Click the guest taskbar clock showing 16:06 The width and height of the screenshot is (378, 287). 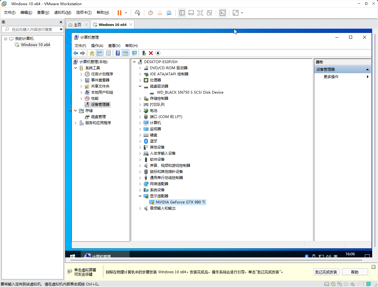pos(350,254)
